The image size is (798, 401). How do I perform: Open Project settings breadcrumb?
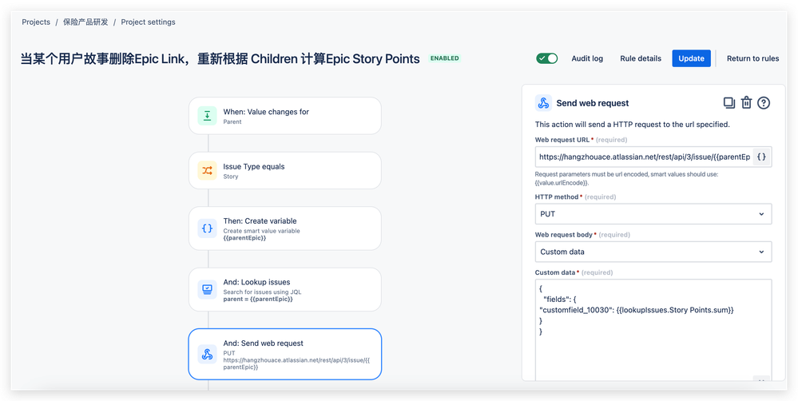click(x=148, y=22)
